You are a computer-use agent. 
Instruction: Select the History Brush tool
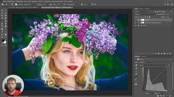coord(2,24)
